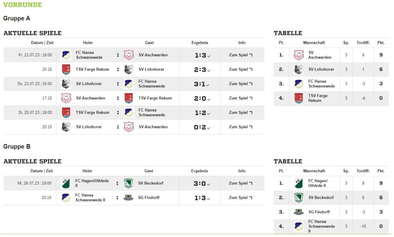Click SV Löhnhorst crest in Gruppe A table

coord(299,69)
